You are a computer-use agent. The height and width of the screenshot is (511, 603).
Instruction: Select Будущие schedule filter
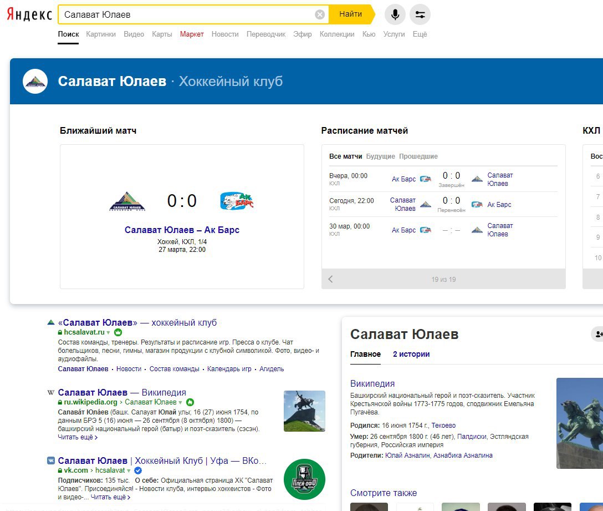[380, 156]
